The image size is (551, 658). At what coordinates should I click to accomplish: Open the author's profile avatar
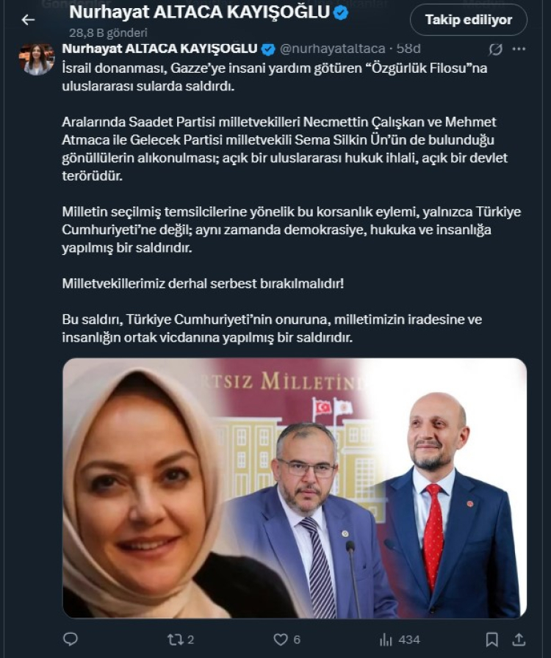pyautogui.click(x=37, y=59)
